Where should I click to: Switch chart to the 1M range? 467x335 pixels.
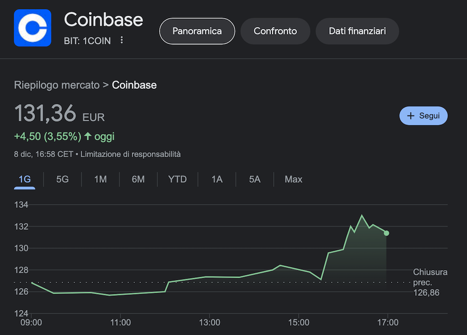pyautogui.click(x=100, y=179)
